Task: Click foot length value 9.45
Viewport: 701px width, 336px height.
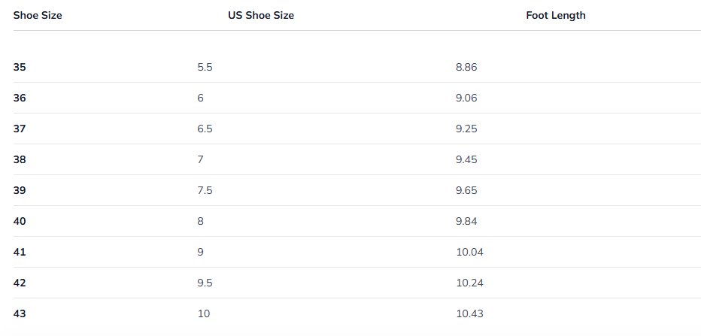Action: (466, 159)
